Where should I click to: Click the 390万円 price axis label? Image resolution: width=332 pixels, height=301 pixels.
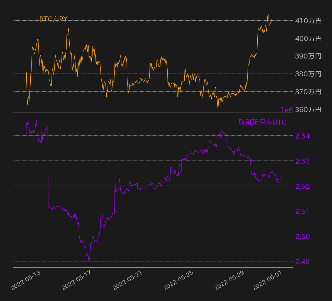pos(308,56)
